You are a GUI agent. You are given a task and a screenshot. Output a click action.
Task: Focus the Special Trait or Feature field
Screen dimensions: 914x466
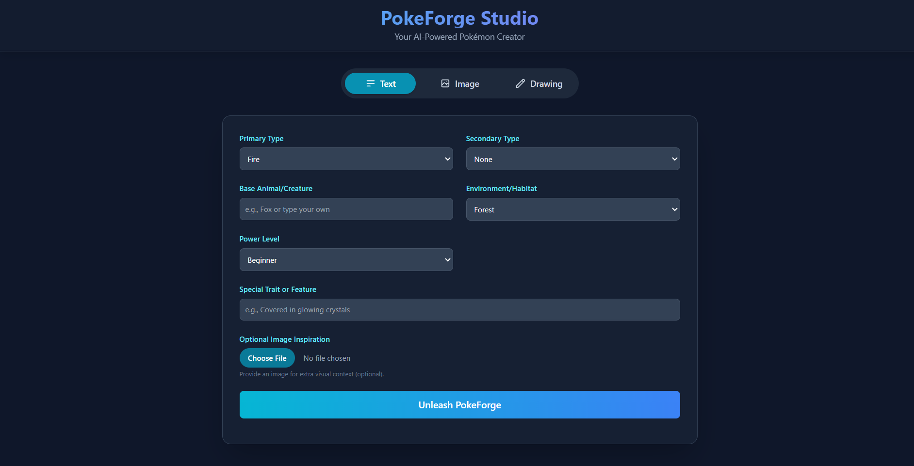click(459, 309)
